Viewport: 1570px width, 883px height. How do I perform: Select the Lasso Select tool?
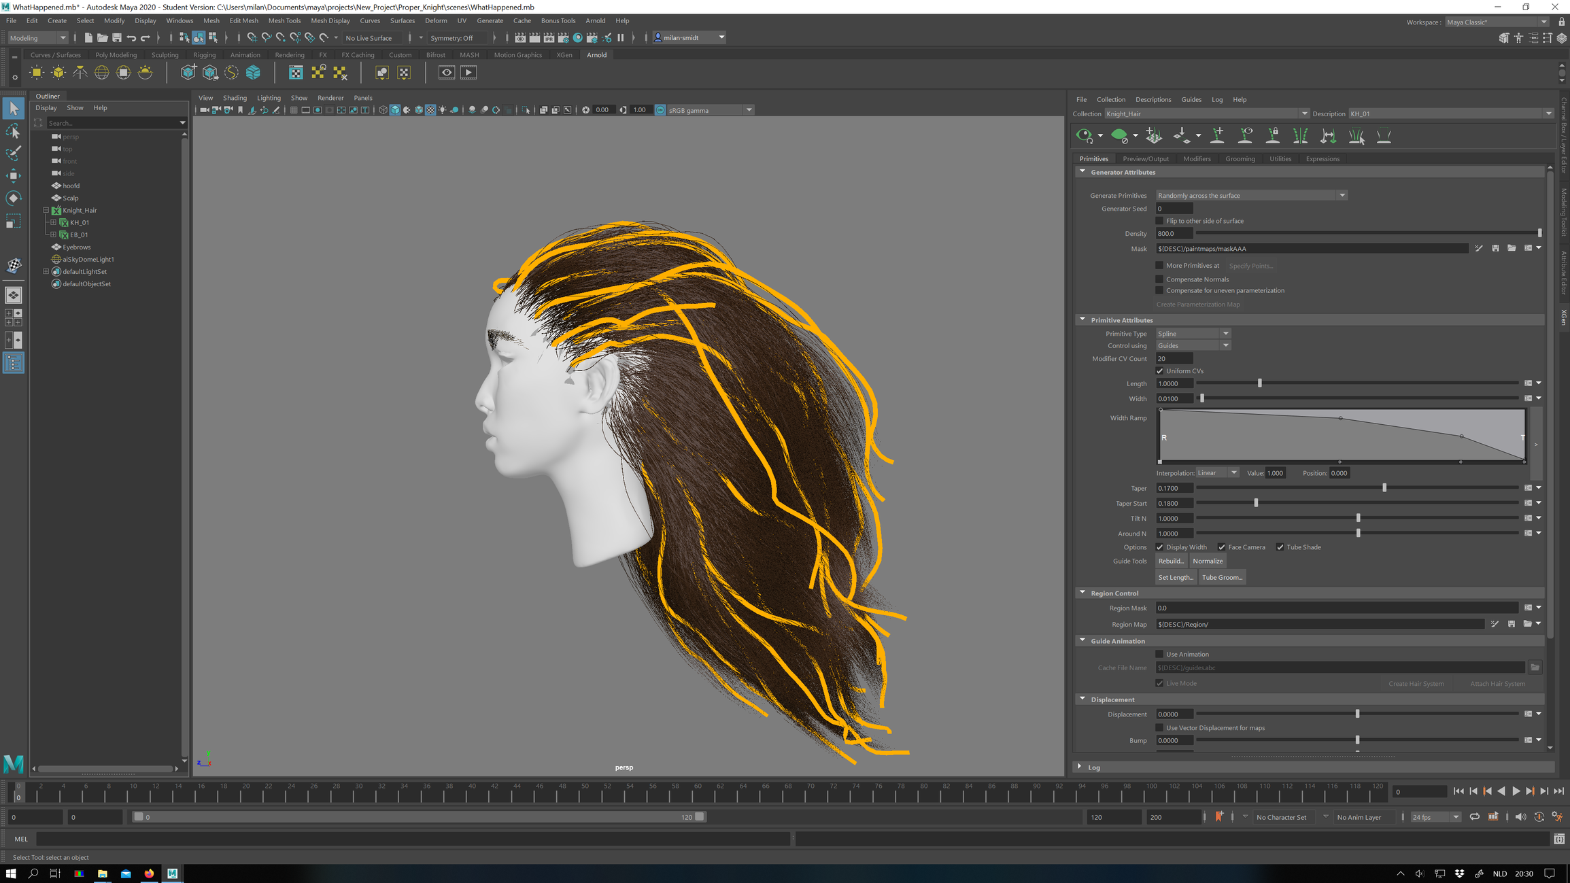click(x=14, y=131)
